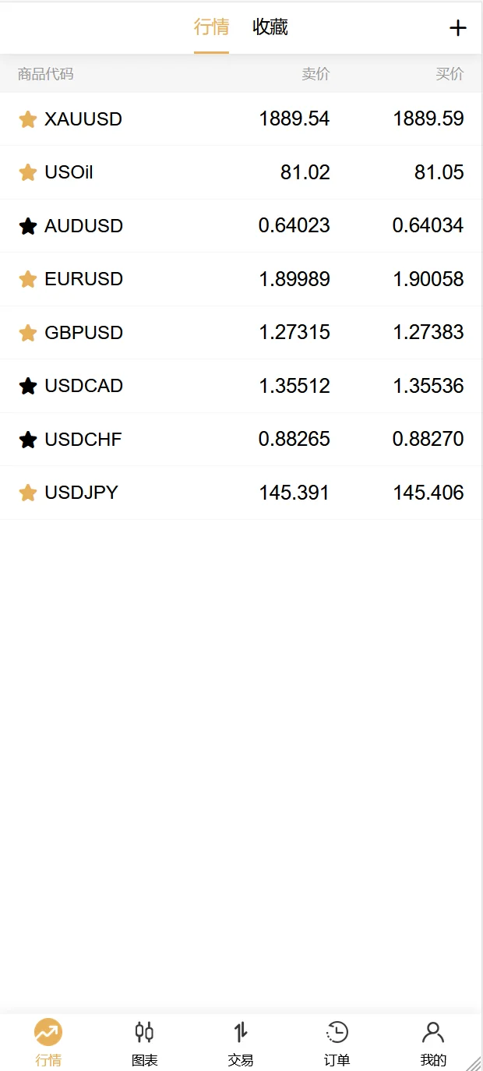Click the plus icon to add a symbol
Screen dimensions: 483x1071
(458, 28)
